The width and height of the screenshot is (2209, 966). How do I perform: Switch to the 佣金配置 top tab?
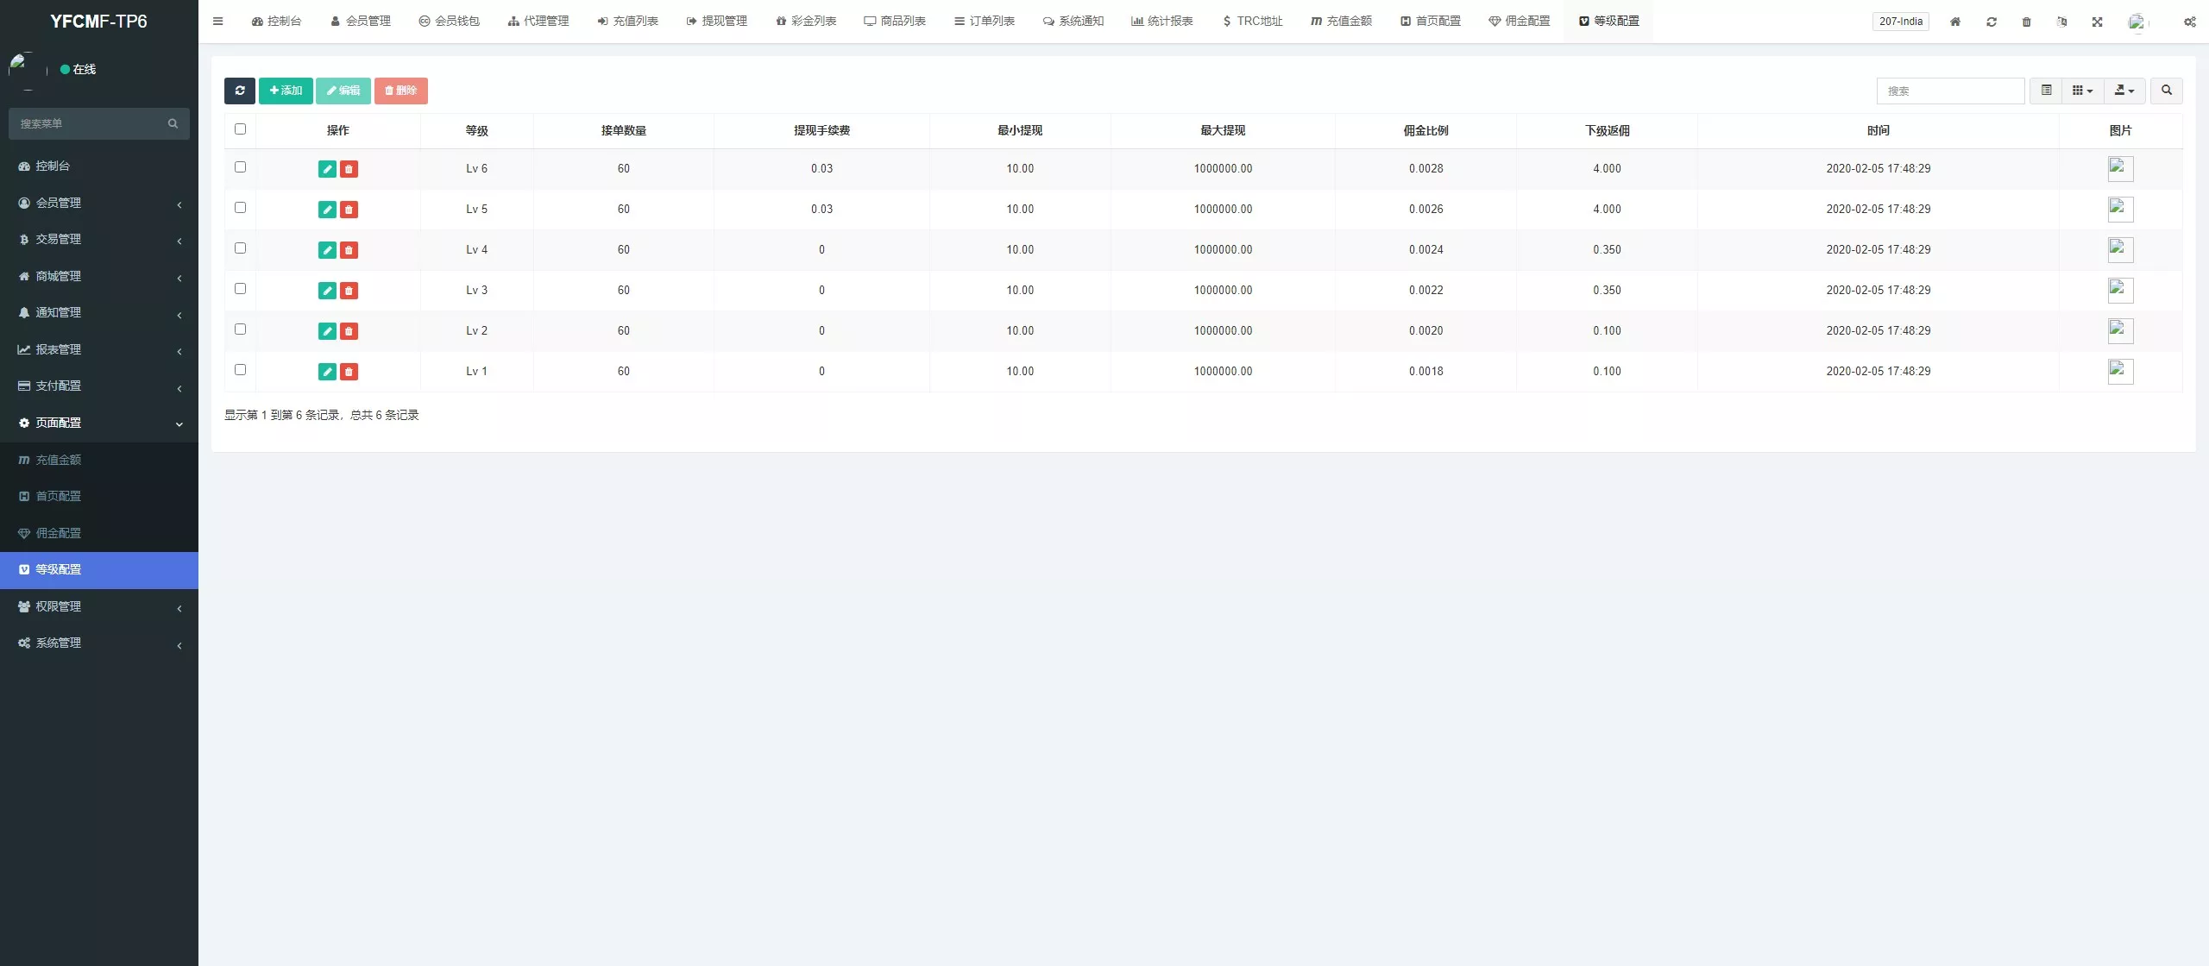[x=1520, y=21]
